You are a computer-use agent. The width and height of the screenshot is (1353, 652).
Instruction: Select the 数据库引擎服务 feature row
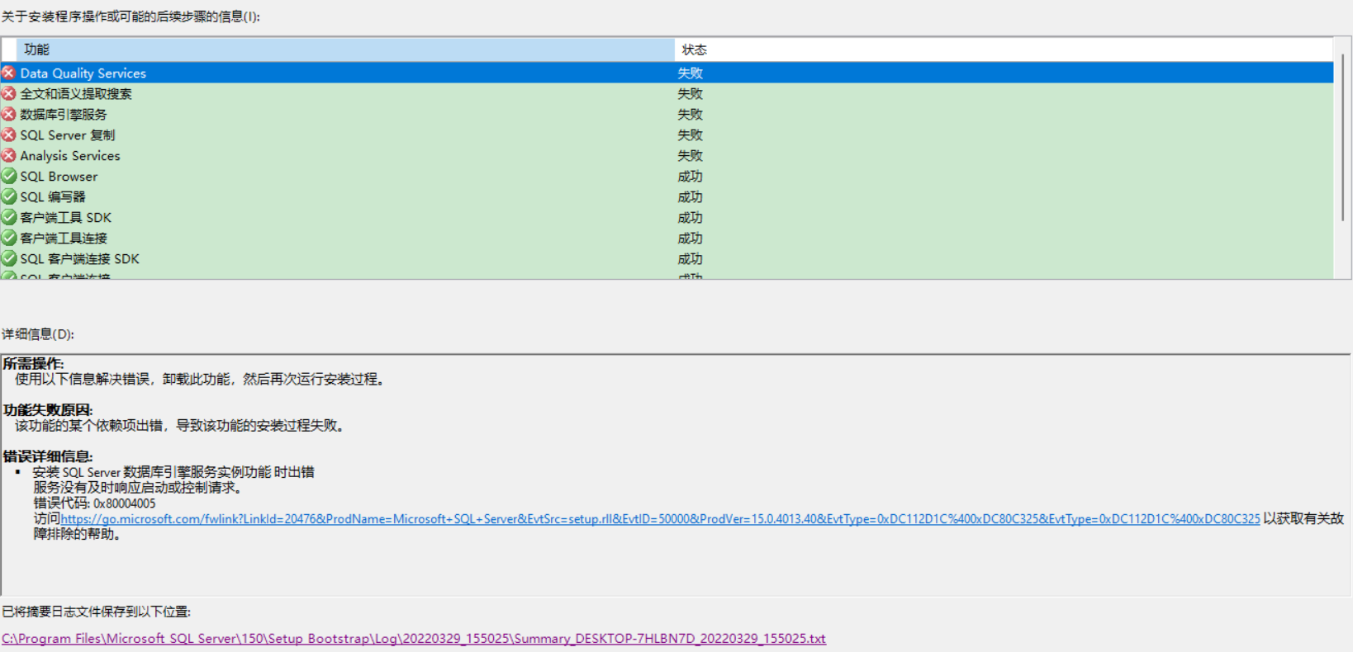[x=667, y=114]
